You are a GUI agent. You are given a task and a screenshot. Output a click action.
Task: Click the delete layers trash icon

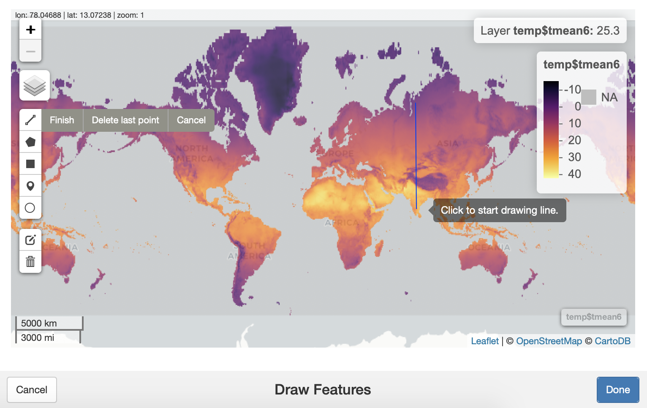30,262
